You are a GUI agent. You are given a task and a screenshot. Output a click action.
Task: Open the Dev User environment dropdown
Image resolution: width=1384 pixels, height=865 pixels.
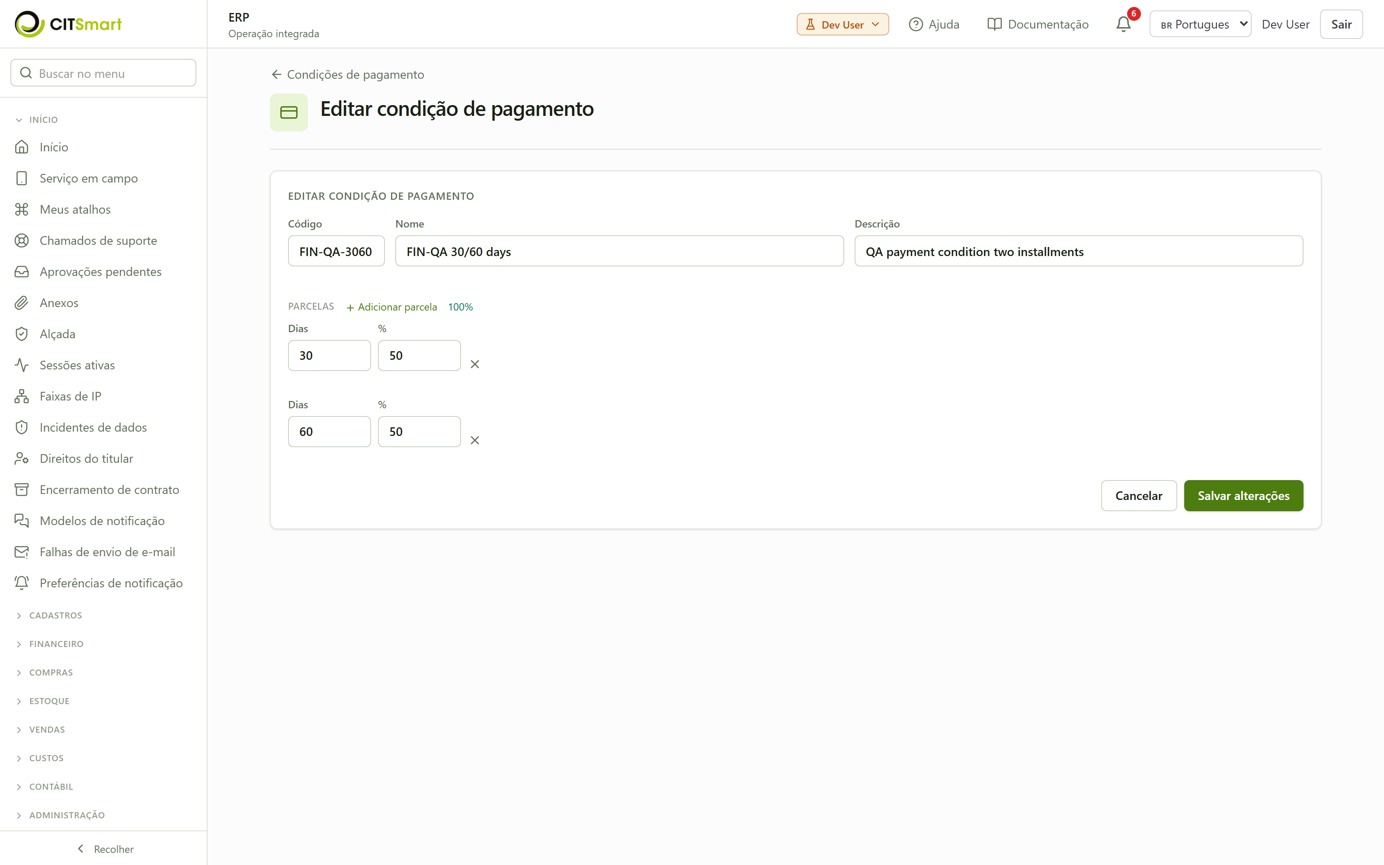click(843, 24)
